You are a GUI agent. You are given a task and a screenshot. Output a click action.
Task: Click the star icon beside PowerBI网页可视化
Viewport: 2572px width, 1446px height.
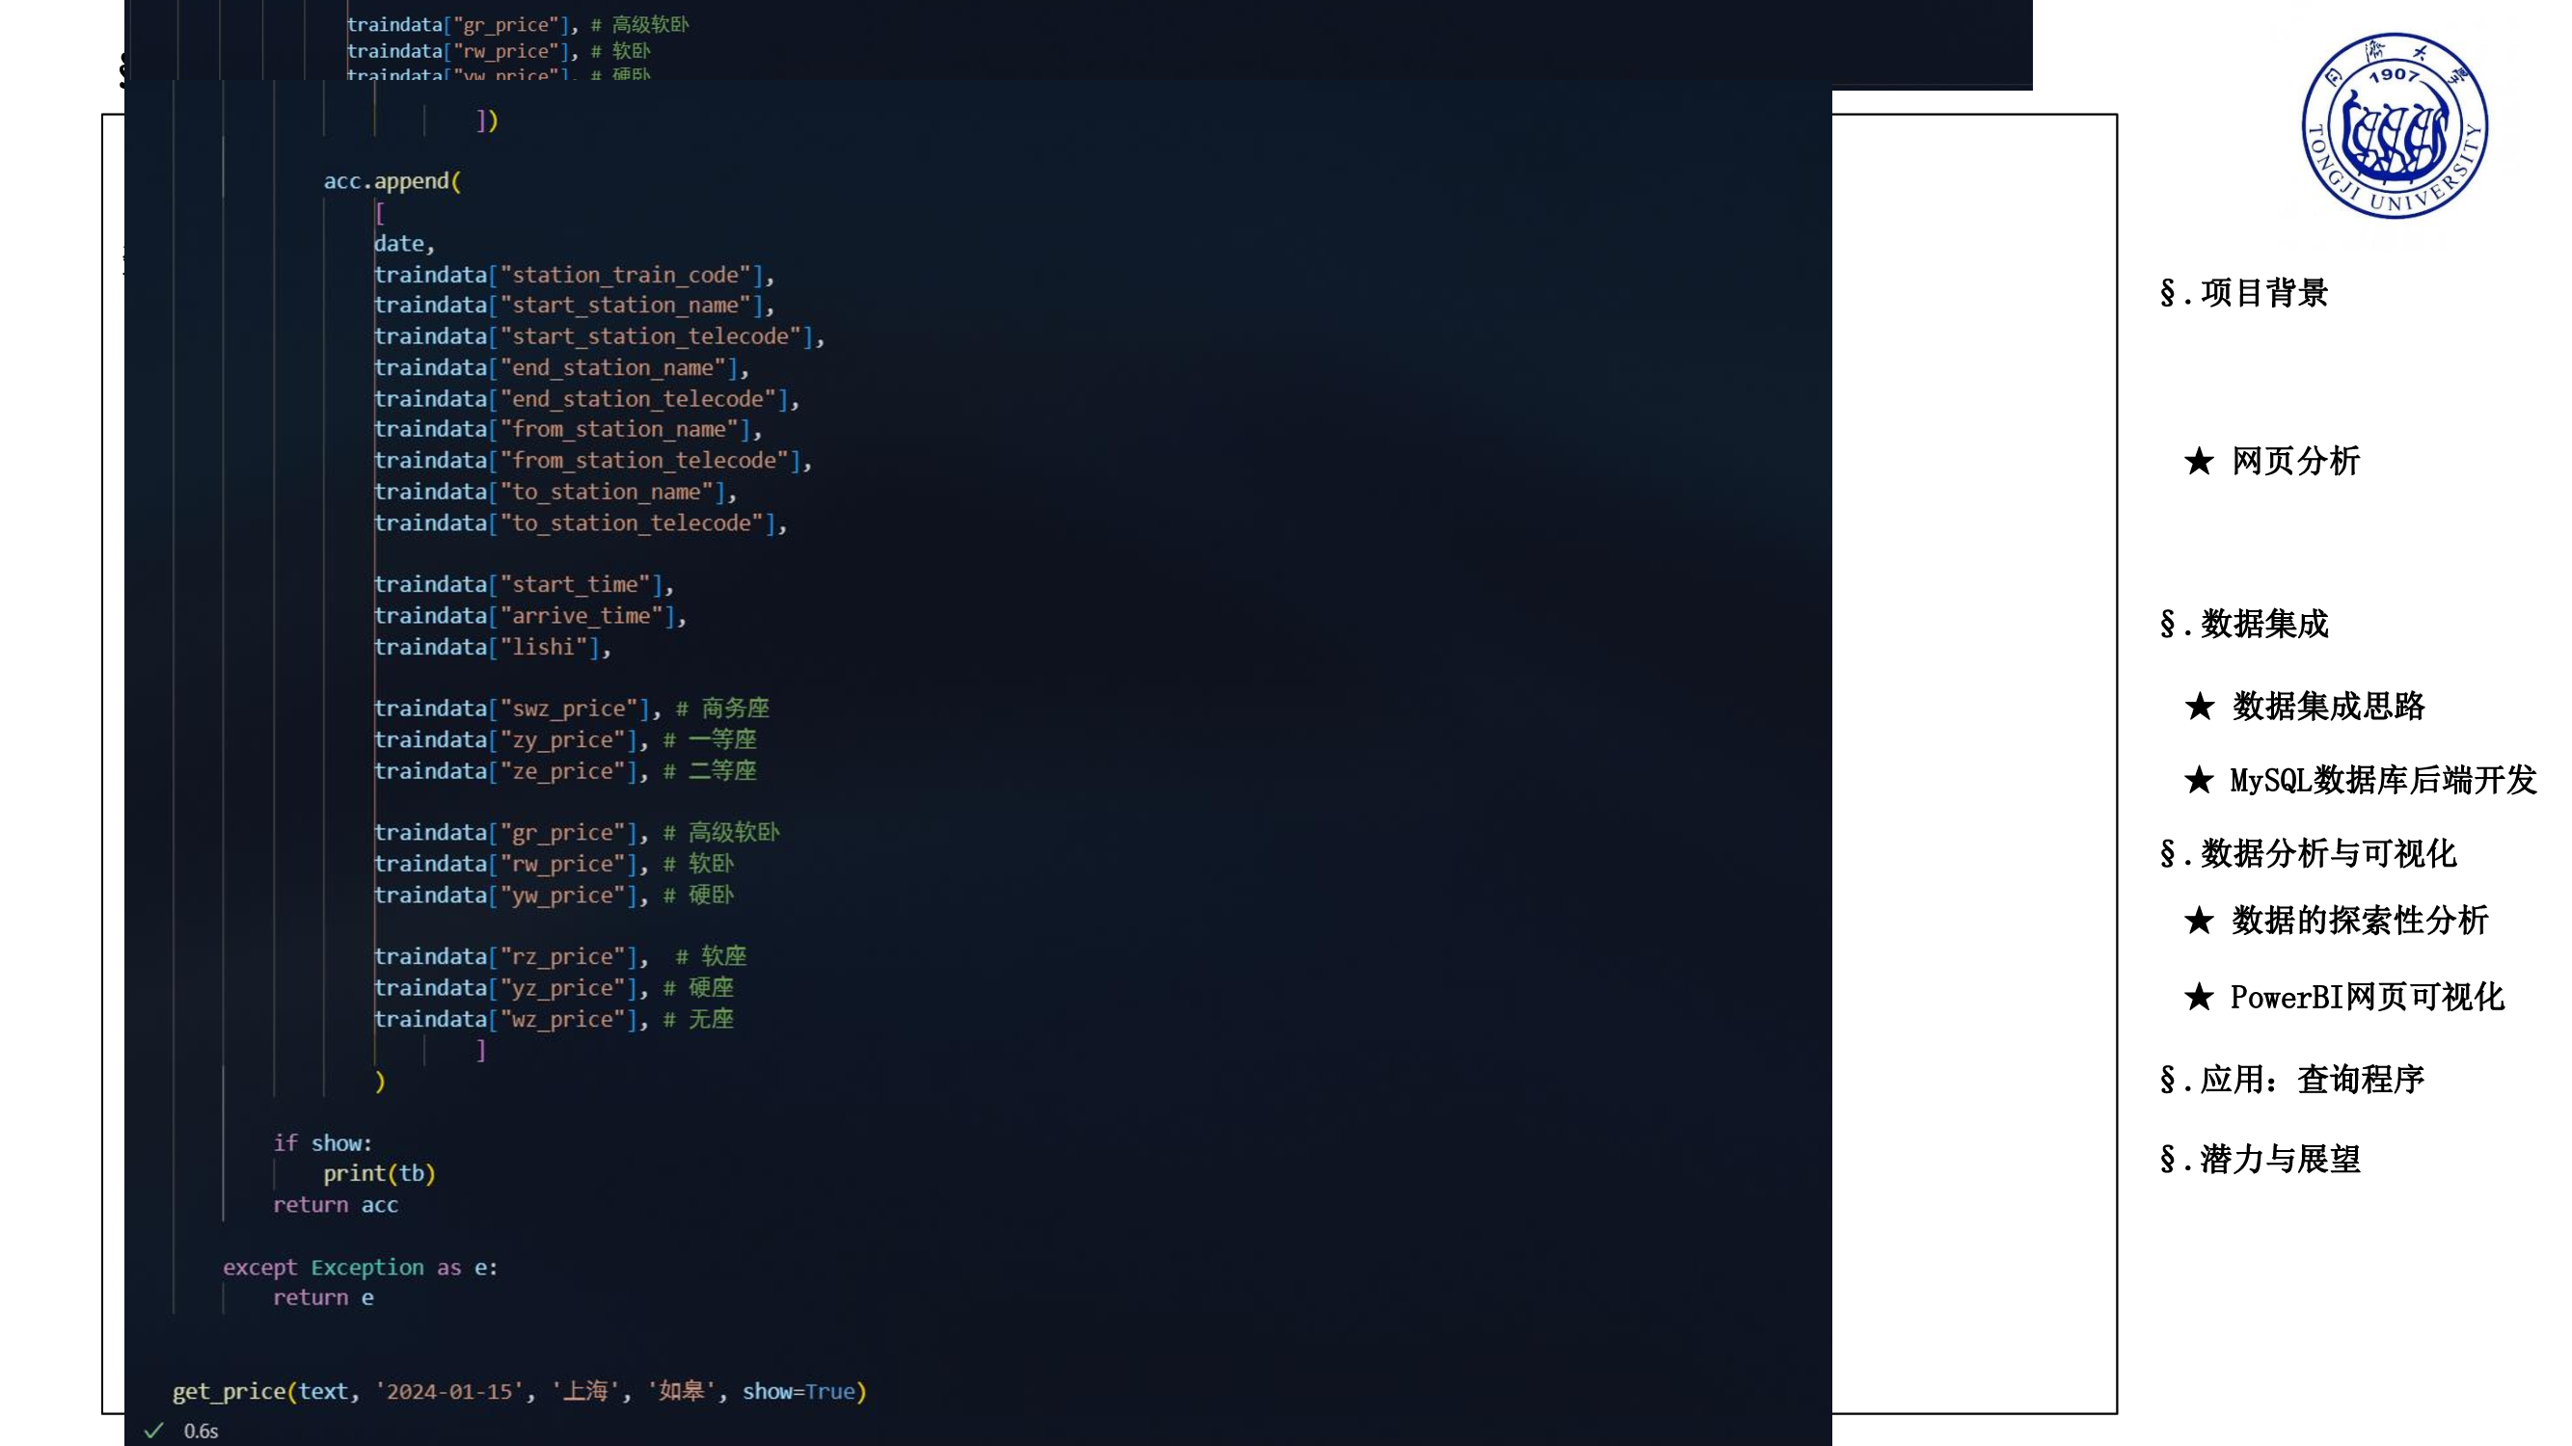pyautogui.click(x=2197, y=997)
